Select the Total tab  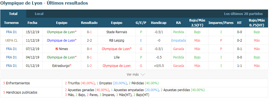tap(13, 14)
